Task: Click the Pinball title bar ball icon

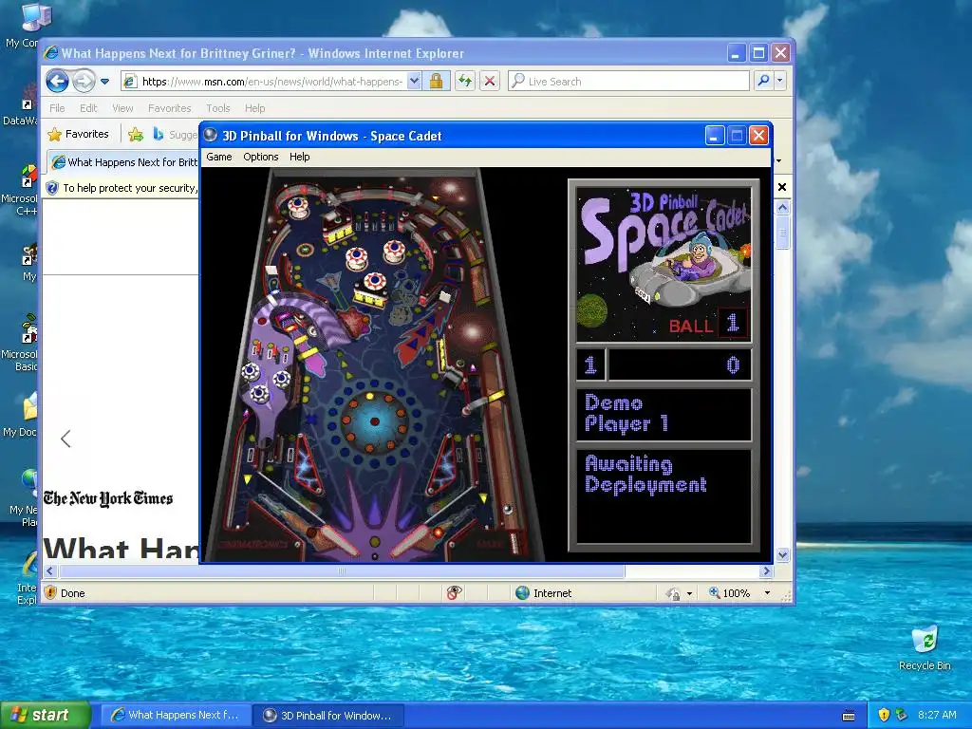Action: coord(211,135)
